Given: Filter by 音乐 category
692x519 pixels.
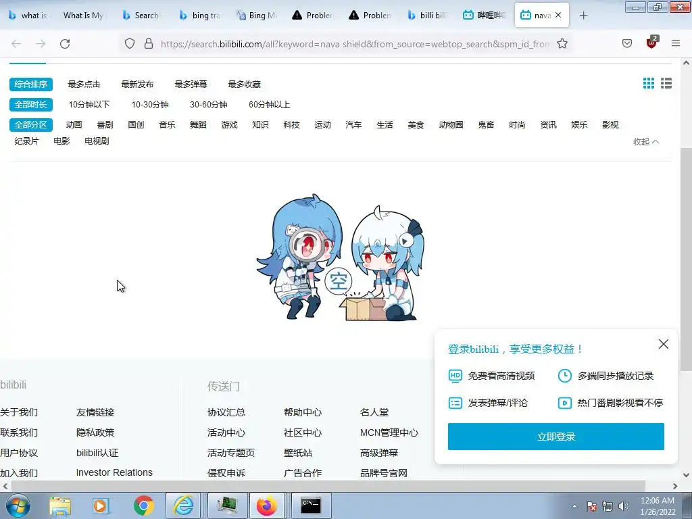Looking at the screenshot, I should tap(168, 125).
